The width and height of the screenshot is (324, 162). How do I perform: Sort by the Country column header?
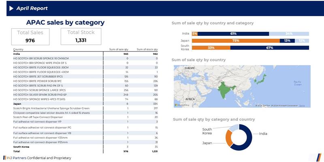tap(18, 49)
